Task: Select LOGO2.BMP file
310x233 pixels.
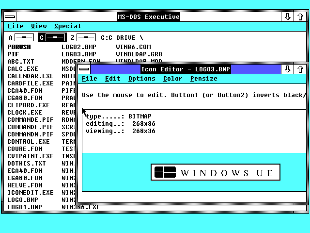Action: pos(79,47)
